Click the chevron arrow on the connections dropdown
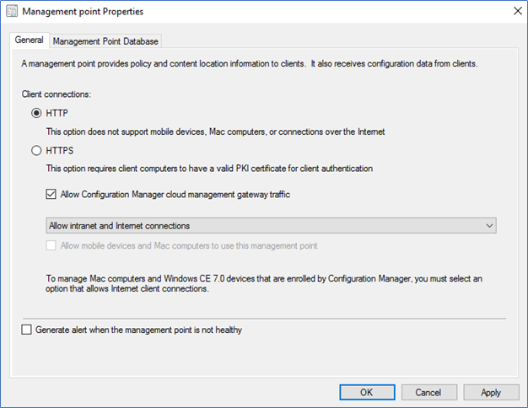 pyautogui.click(x=489, y=226)
